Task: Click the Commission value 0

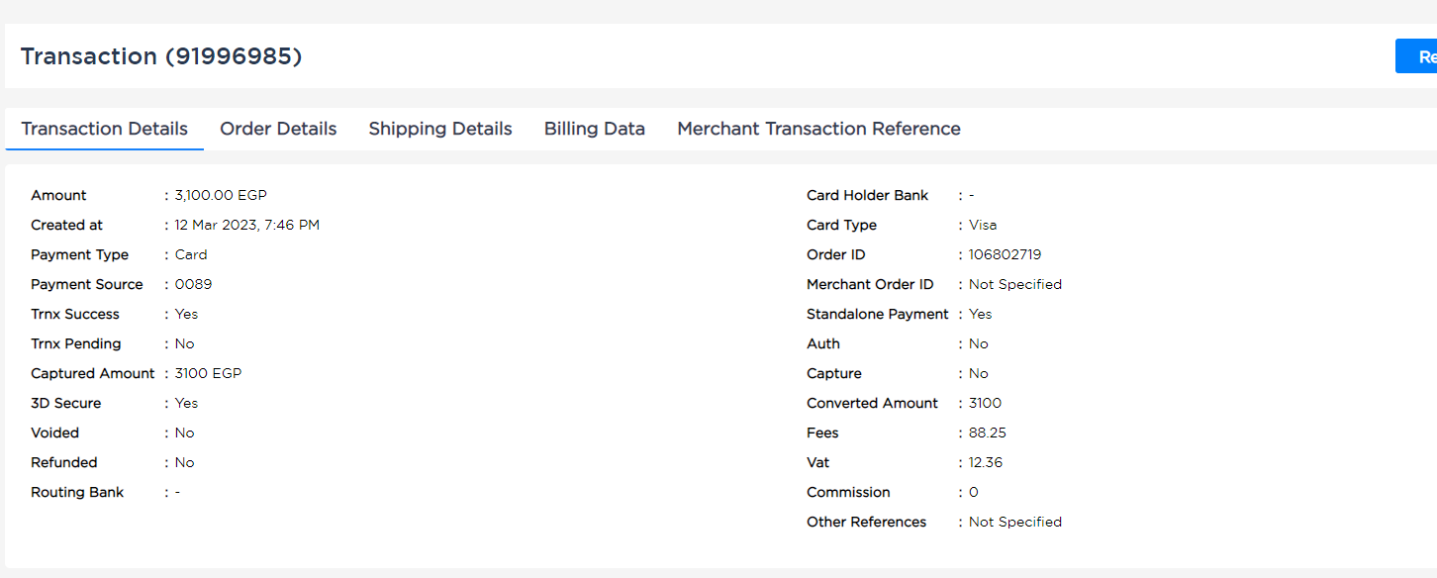Action: (x=974, y=492)
